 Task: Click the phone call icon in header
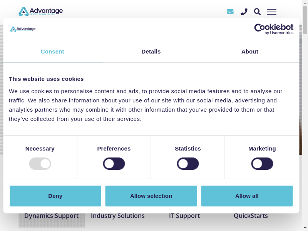(244, 12)
